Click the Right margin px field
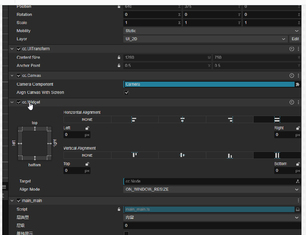 [x=288, y=135]
